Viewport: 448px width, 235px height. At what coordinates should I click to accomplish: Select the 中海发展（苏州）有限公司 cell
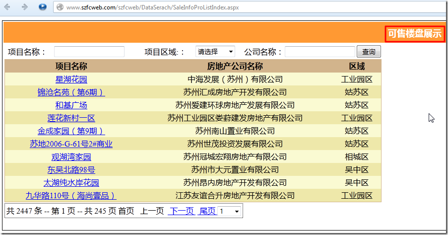coord(235,79)
